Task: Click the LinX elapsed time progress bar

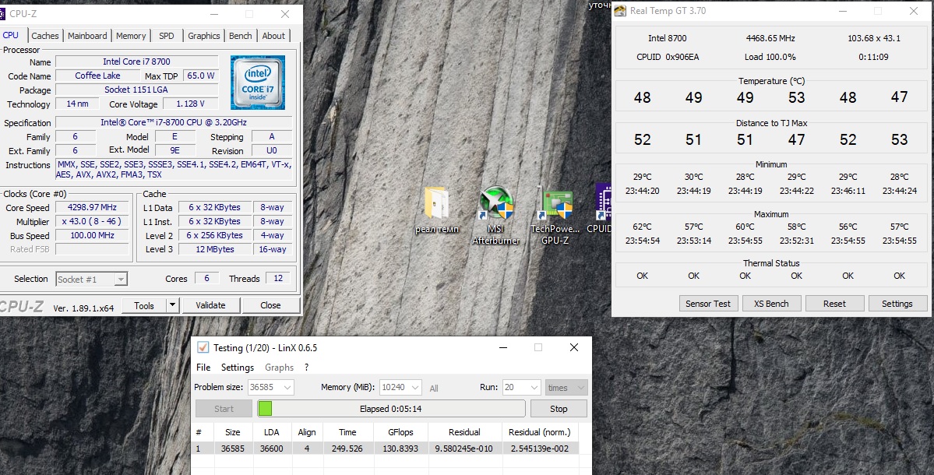Action: click(x=391, y=409)
